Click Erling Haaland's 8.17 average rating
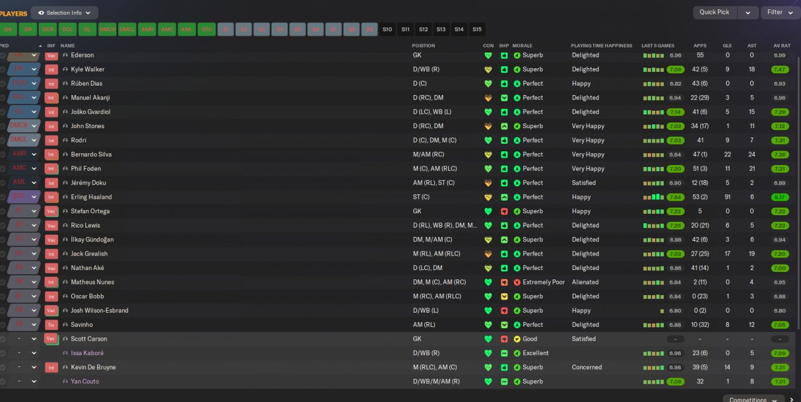This screenshot has height=402, width=801. (x=780, y=197)
